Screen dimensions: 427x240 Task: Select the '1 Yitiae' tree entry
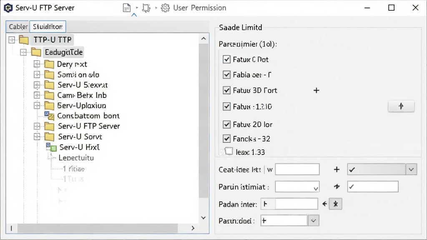point(73,169)
